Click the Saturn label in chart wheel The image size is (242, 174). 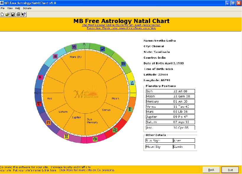(63, 112)
